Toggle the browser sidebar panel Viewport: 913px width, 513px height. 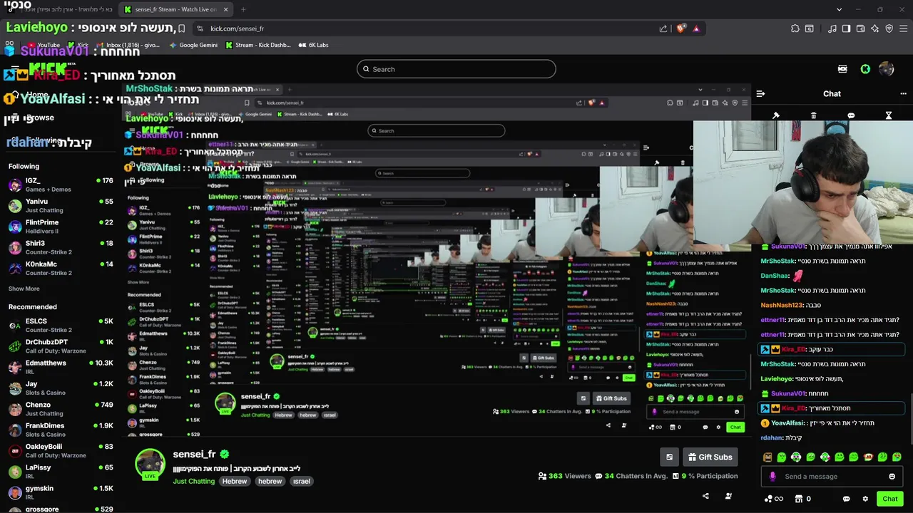click(x=846, y=28)
